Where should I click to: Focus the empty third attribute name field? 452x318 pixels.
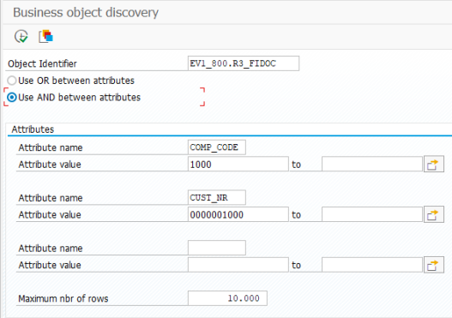click(x=217, y=248)
